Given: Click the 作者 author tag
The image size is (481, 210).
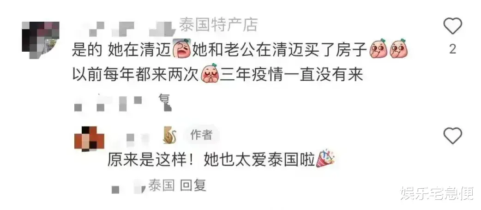Looking at the screenshot, I should [x=201, y=135].
